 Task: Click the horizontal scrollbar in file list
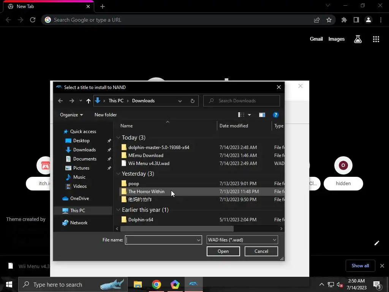[x=177, y=229]
